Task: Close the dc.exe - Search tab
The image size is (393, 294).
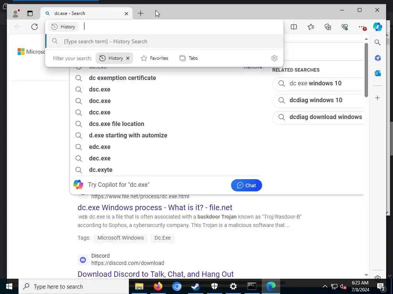Action: coord(126,13)
